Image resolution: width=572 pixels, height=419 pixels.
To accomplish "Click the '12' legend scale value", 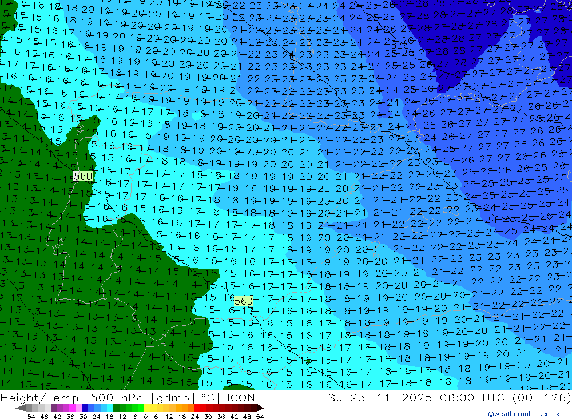I will pos(169,416).
